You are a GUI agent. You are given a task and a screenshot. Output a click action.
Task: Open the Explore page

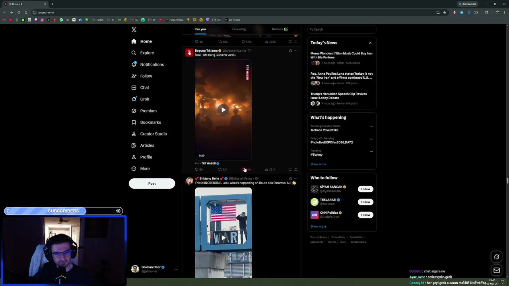(x=143, y=53)
